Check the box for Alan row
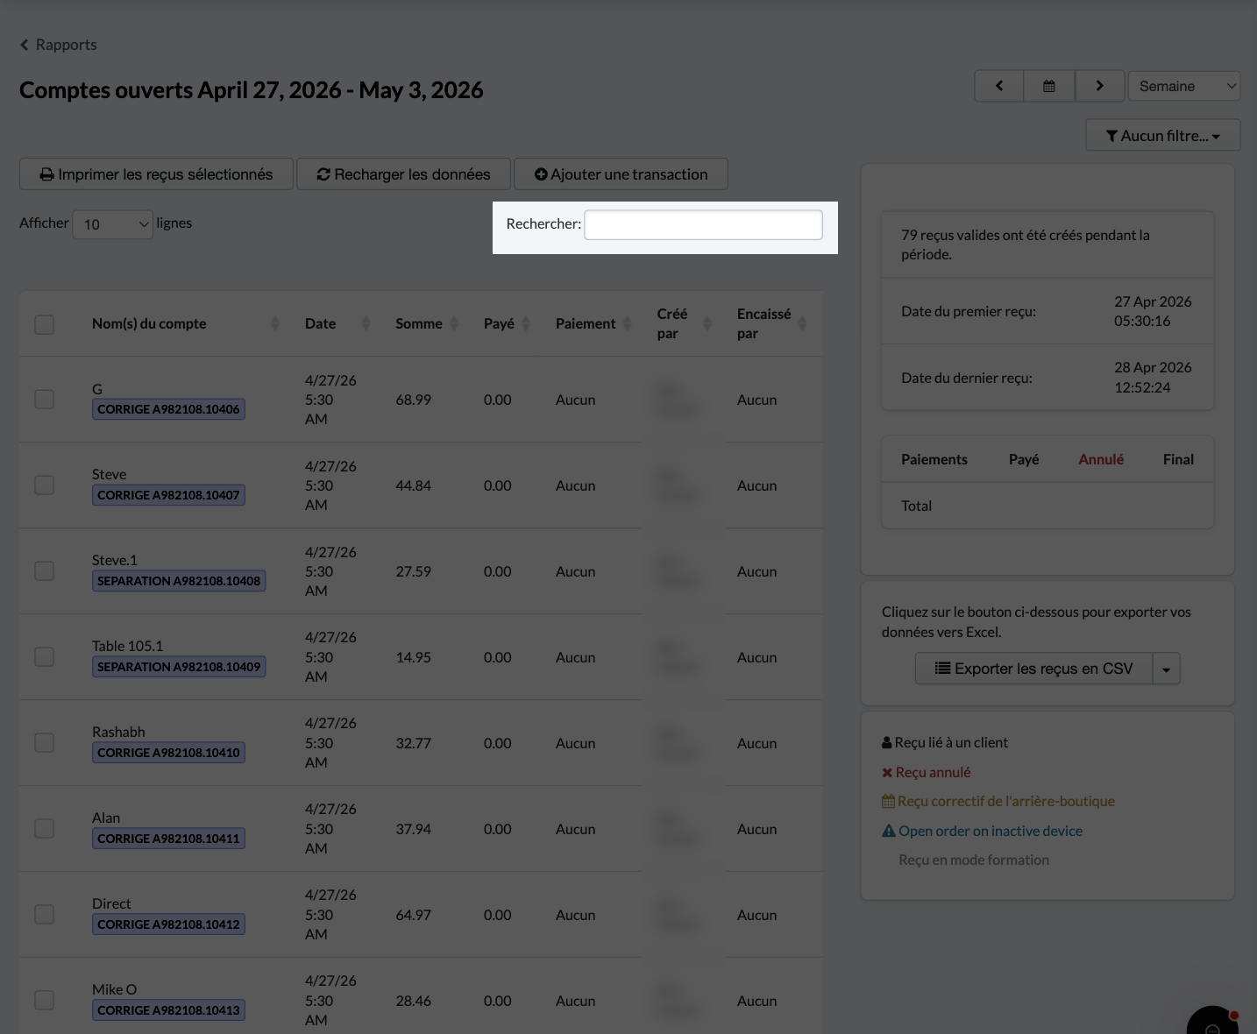Viewport: 1257px width, 1034px height. (44, 829)
